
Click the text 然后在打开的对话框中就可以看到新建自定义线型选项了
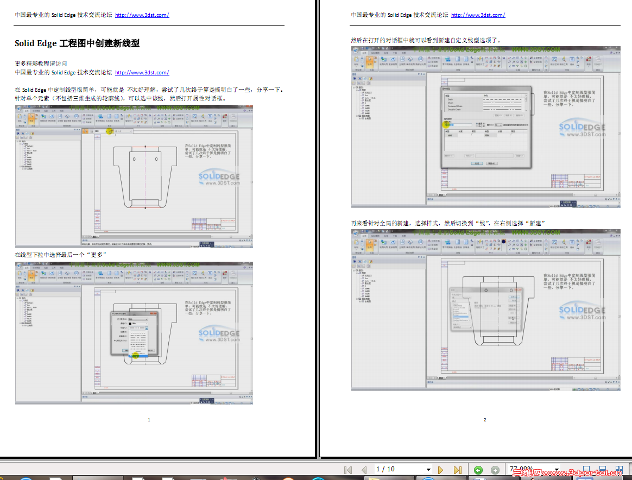pos(426,40)
